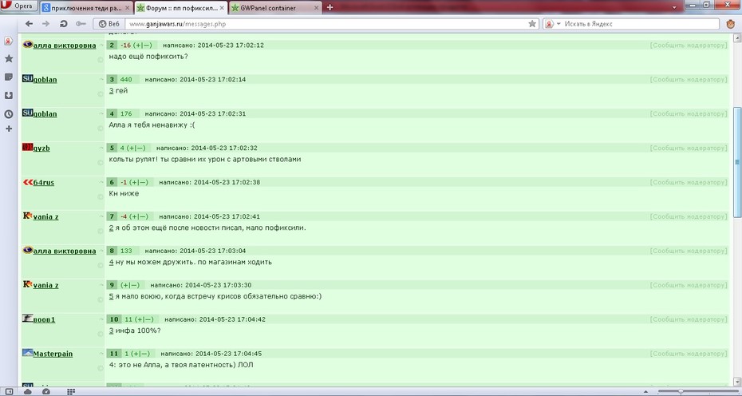742x396 pixels.
Task: Click timestamp '2014-05-23 17:04:42'
Action: pos(232,319)
